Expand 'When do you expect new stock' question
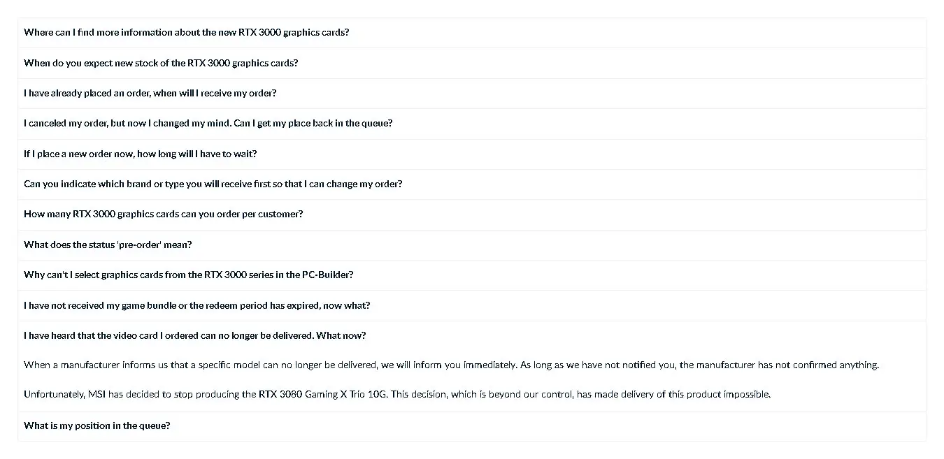This screenshot has height=459, width=944. 472,63
